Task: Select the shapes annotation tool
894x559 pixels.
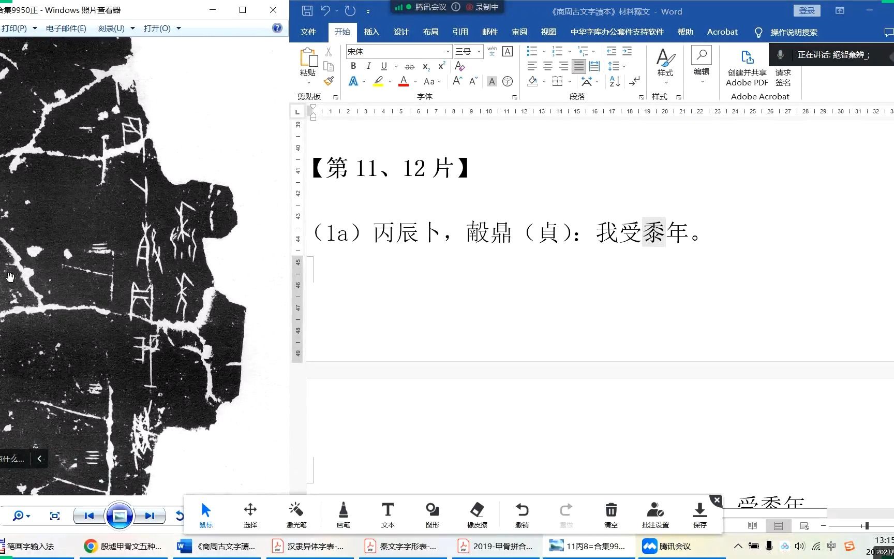Action: [432, 514]
